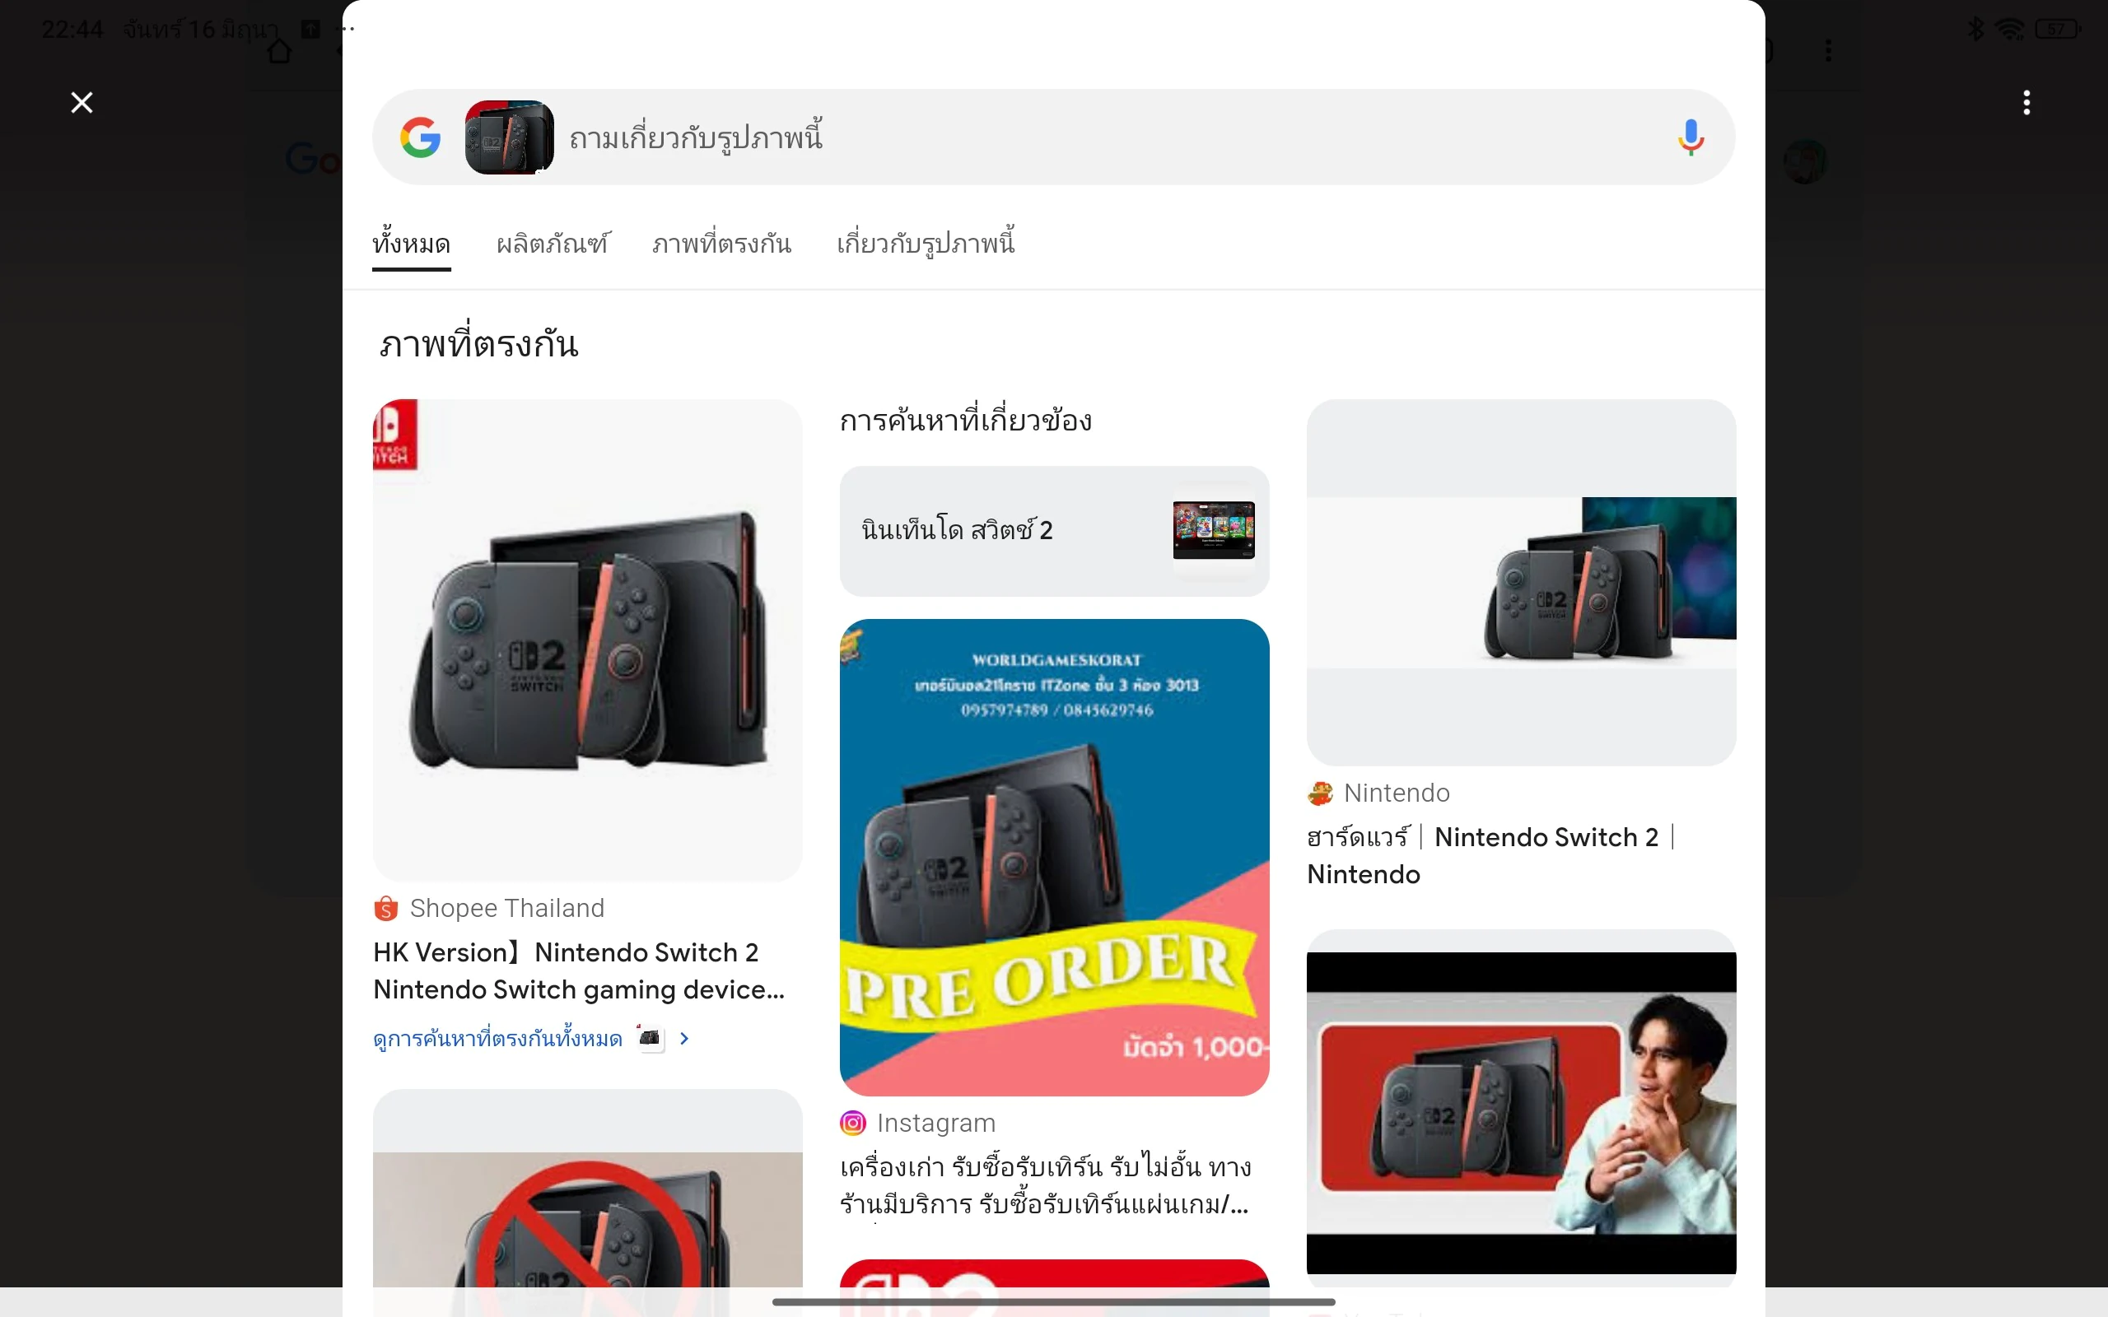Switch to the ภาพที่ตรงกัน tab
This screenshot has height=1317, width=2108.
(x=721, y=243)
